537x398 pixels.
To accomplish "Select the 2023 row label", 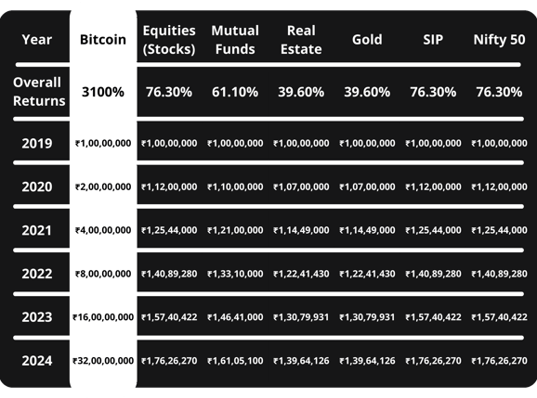I will click(37, 317).
